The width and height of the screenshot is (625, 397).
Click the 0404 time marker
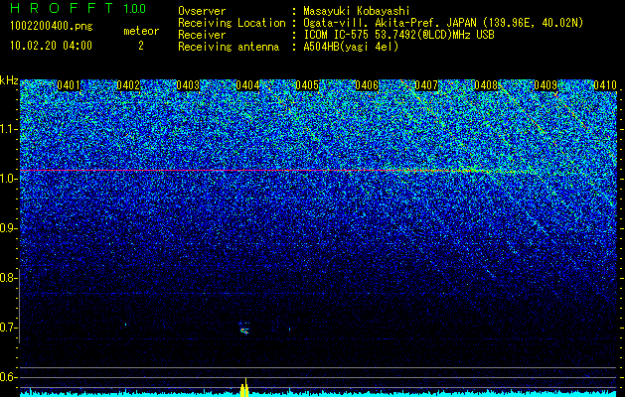[x=247, y=85]
